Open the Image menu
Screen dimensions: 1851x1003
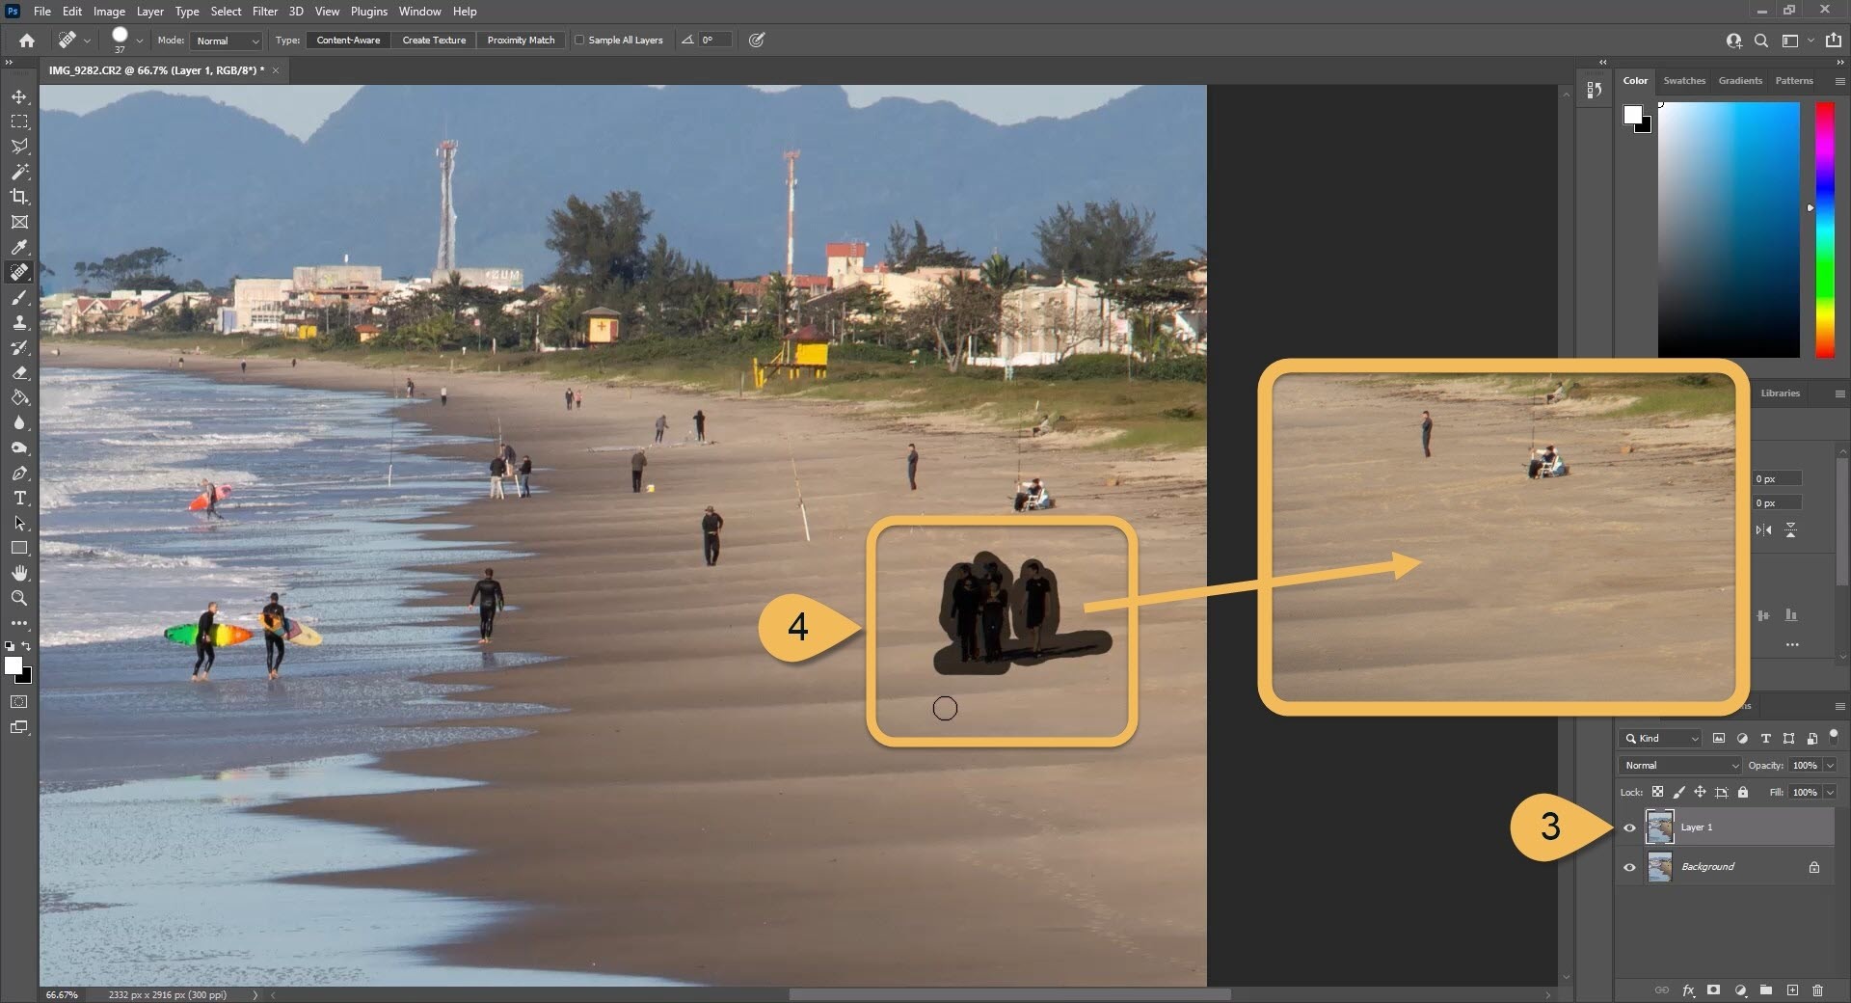(109, 12)
